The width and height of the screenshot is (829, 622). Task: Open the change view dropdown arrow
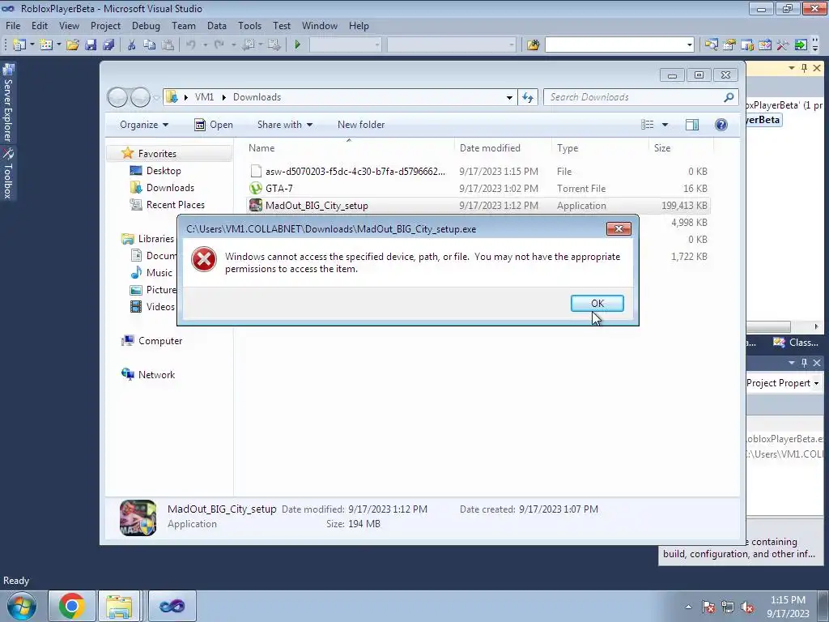[x=665, y=125]
